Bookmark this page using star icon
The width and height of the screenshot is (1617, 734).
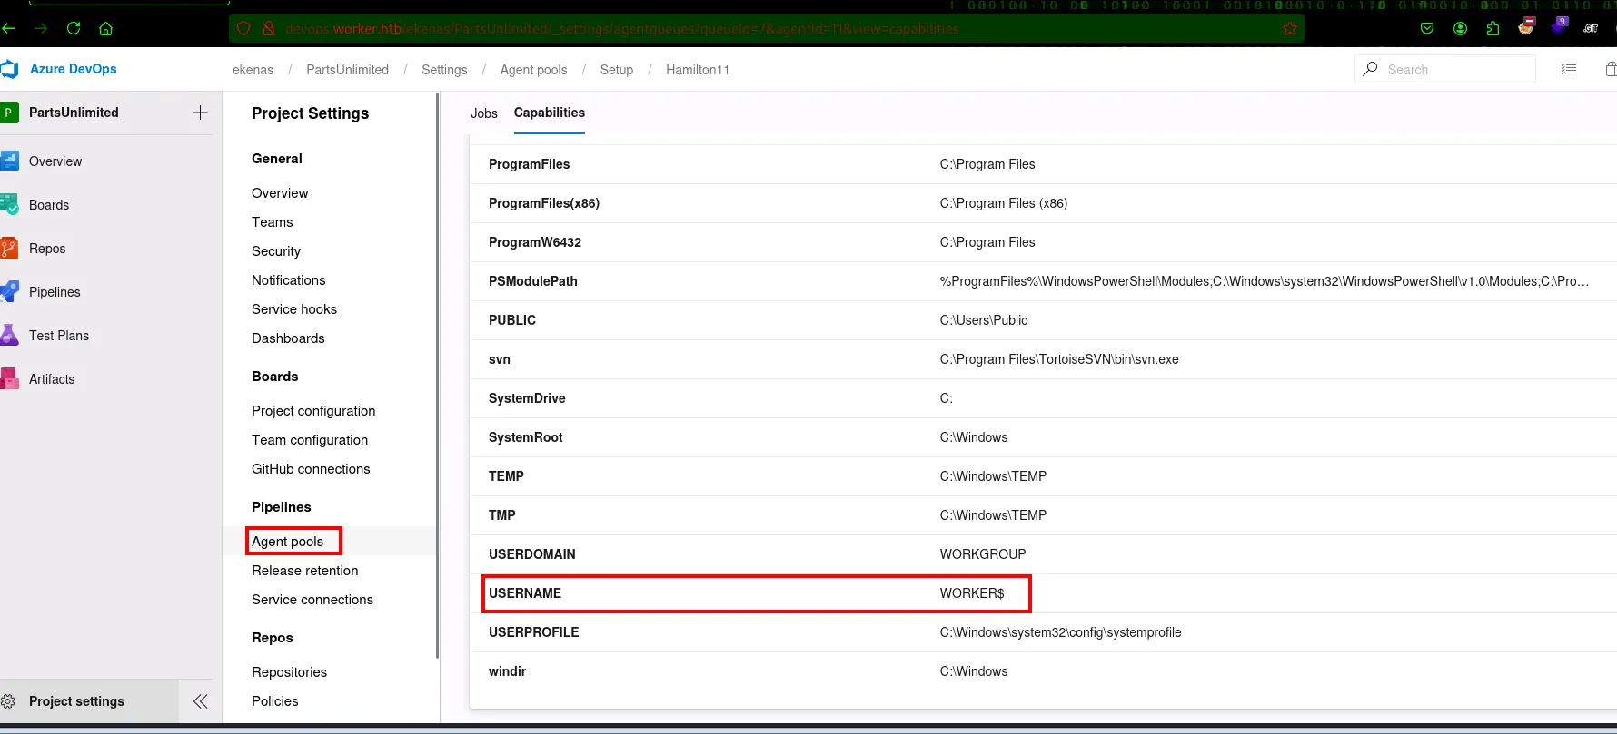click(x=1289, y=28)
